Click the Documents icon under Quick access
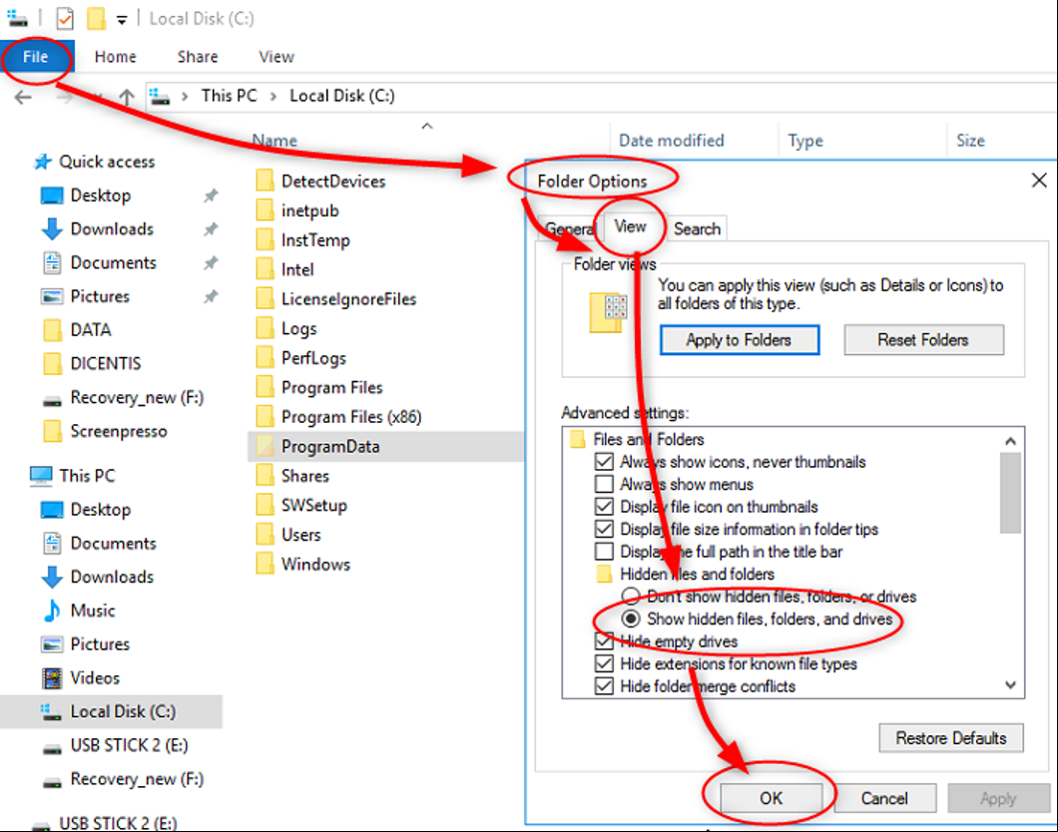Image resolution: width=1058 pixels, height=832 pixels. 52,262
